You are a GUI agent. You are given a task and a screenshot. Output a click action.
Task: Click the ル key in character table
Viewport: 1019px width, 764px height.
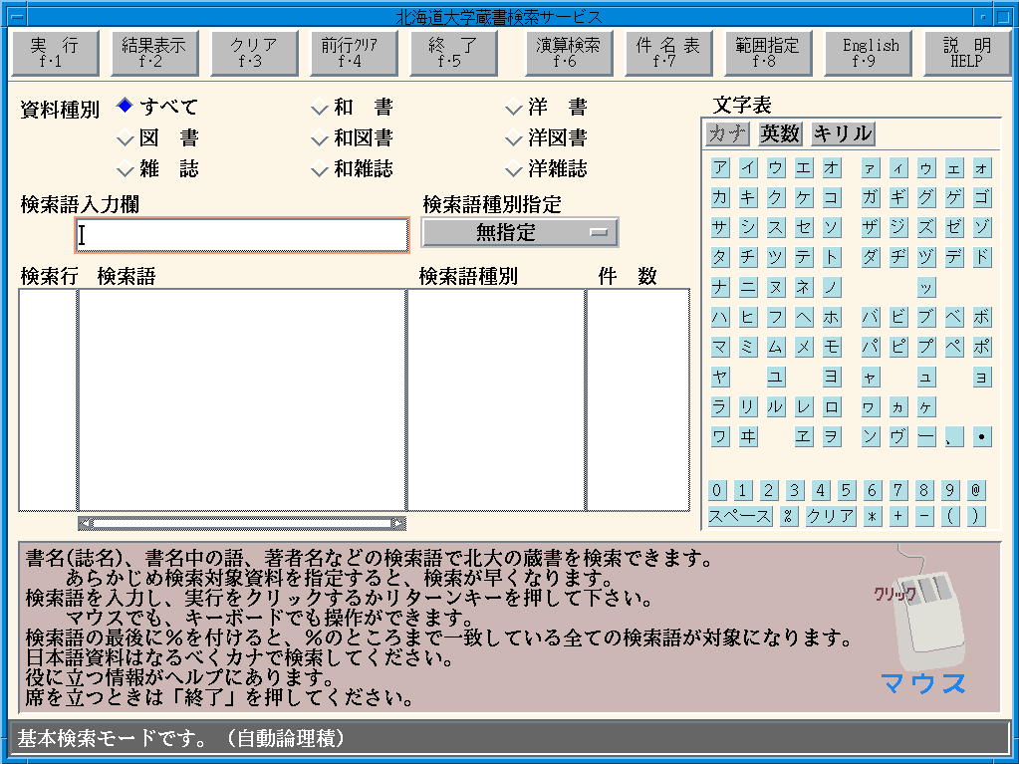coord(775,406)
